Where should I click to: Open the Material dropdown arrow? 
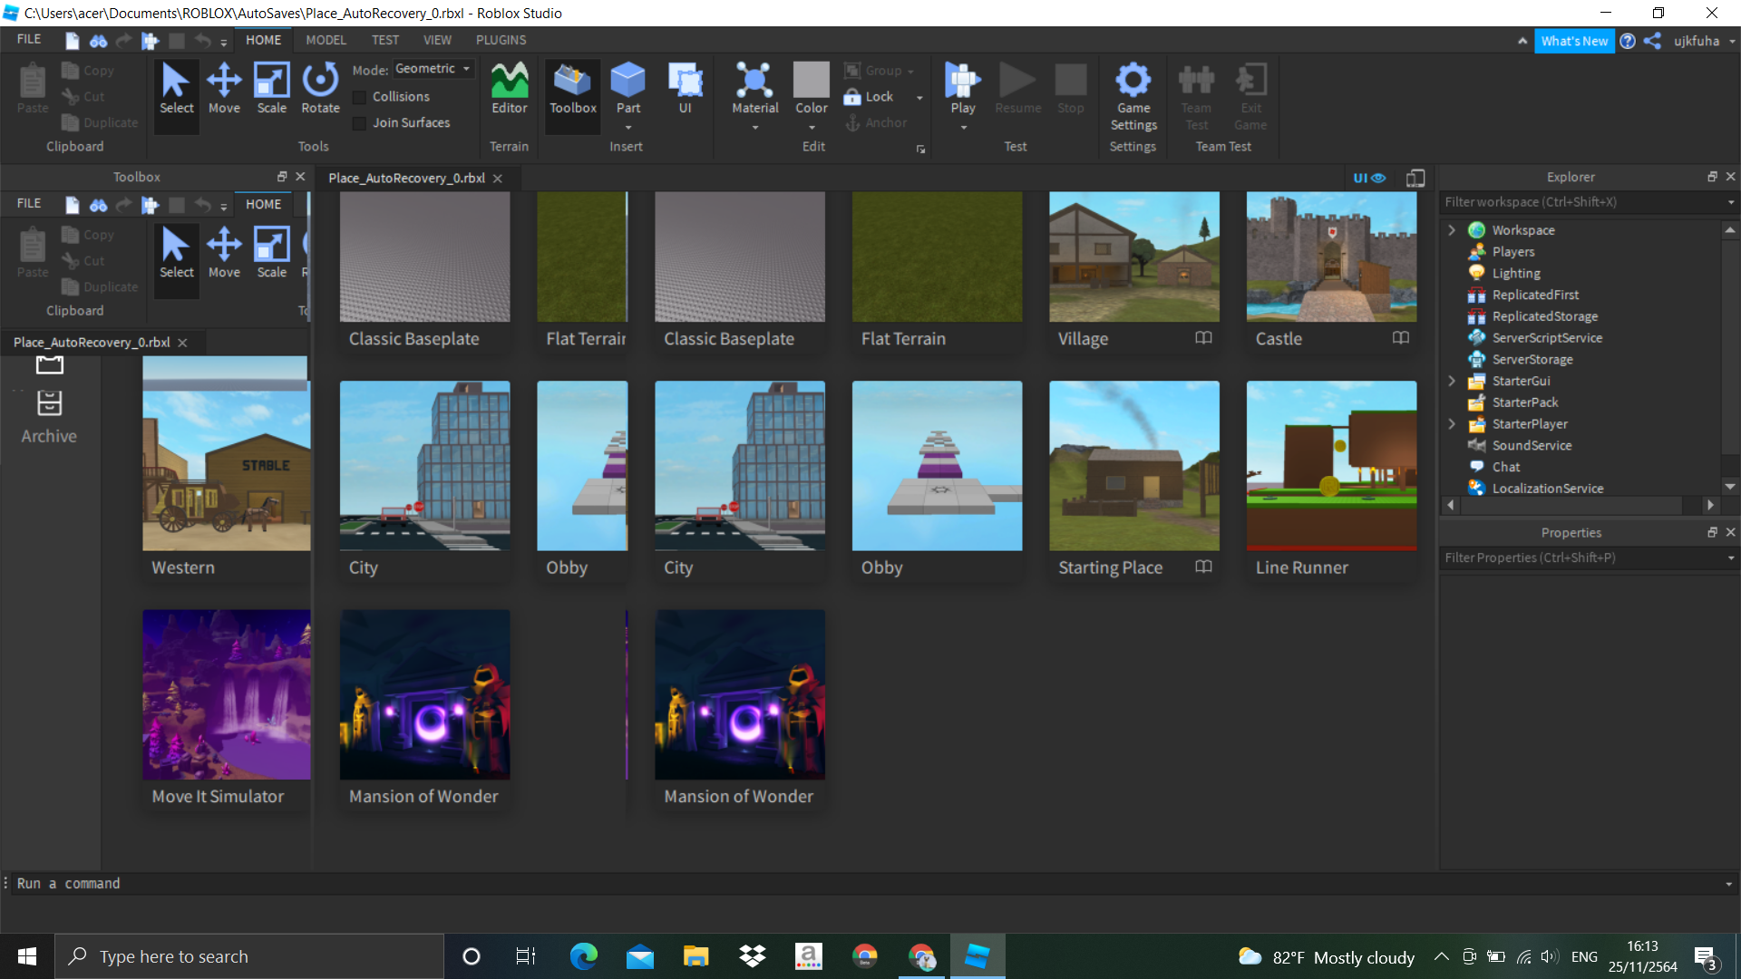tap(754, 128)
